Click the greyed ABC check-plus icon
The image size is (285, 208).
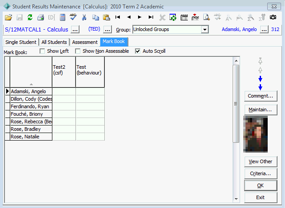(x=218, y=17)
